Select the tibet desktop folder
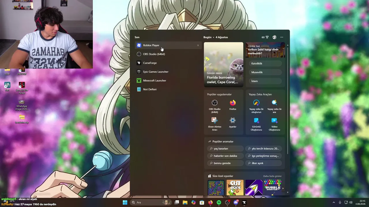This screenshot has height=207, width=369. click(7, 72)
